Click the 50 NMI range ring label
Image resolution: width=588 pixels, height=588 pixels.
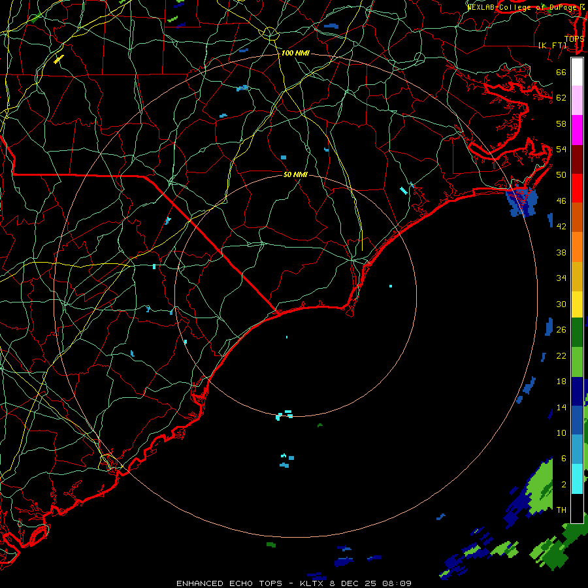point(295,174)
